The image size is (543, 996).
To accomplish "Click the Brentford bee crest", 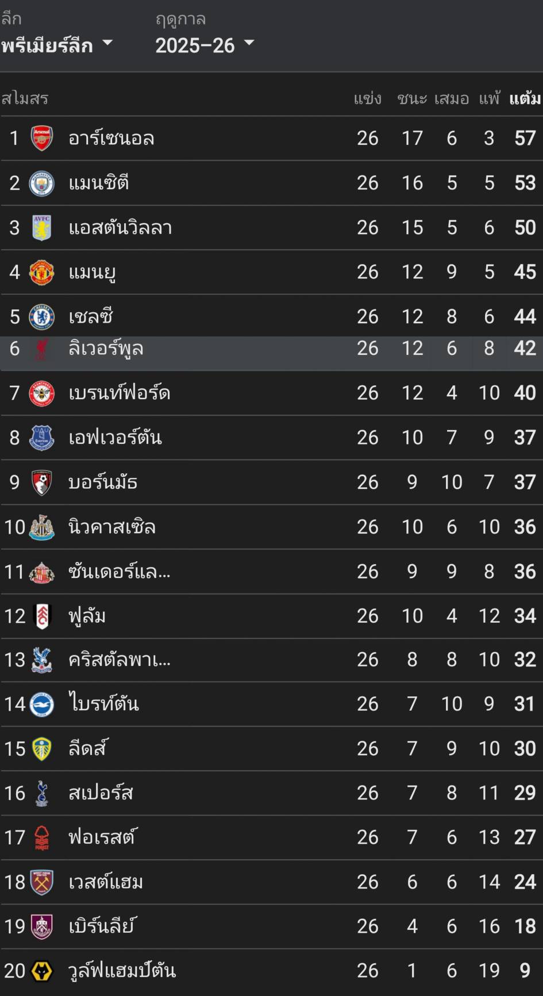I will coord(42,393).
